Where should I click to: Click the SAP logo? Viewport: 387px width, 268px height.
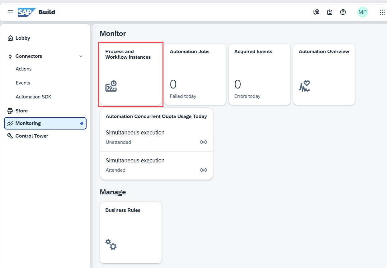pyautogui.click(x=27, y=12)
